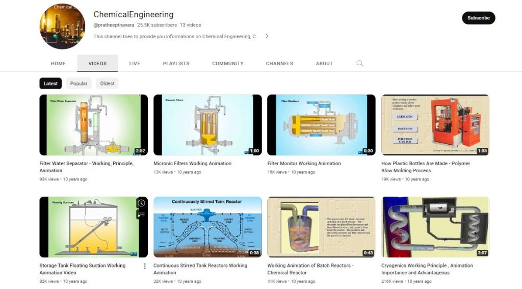Click the '13 videos' count text
This screenshot has width=522, height=289.
point(191,25)
